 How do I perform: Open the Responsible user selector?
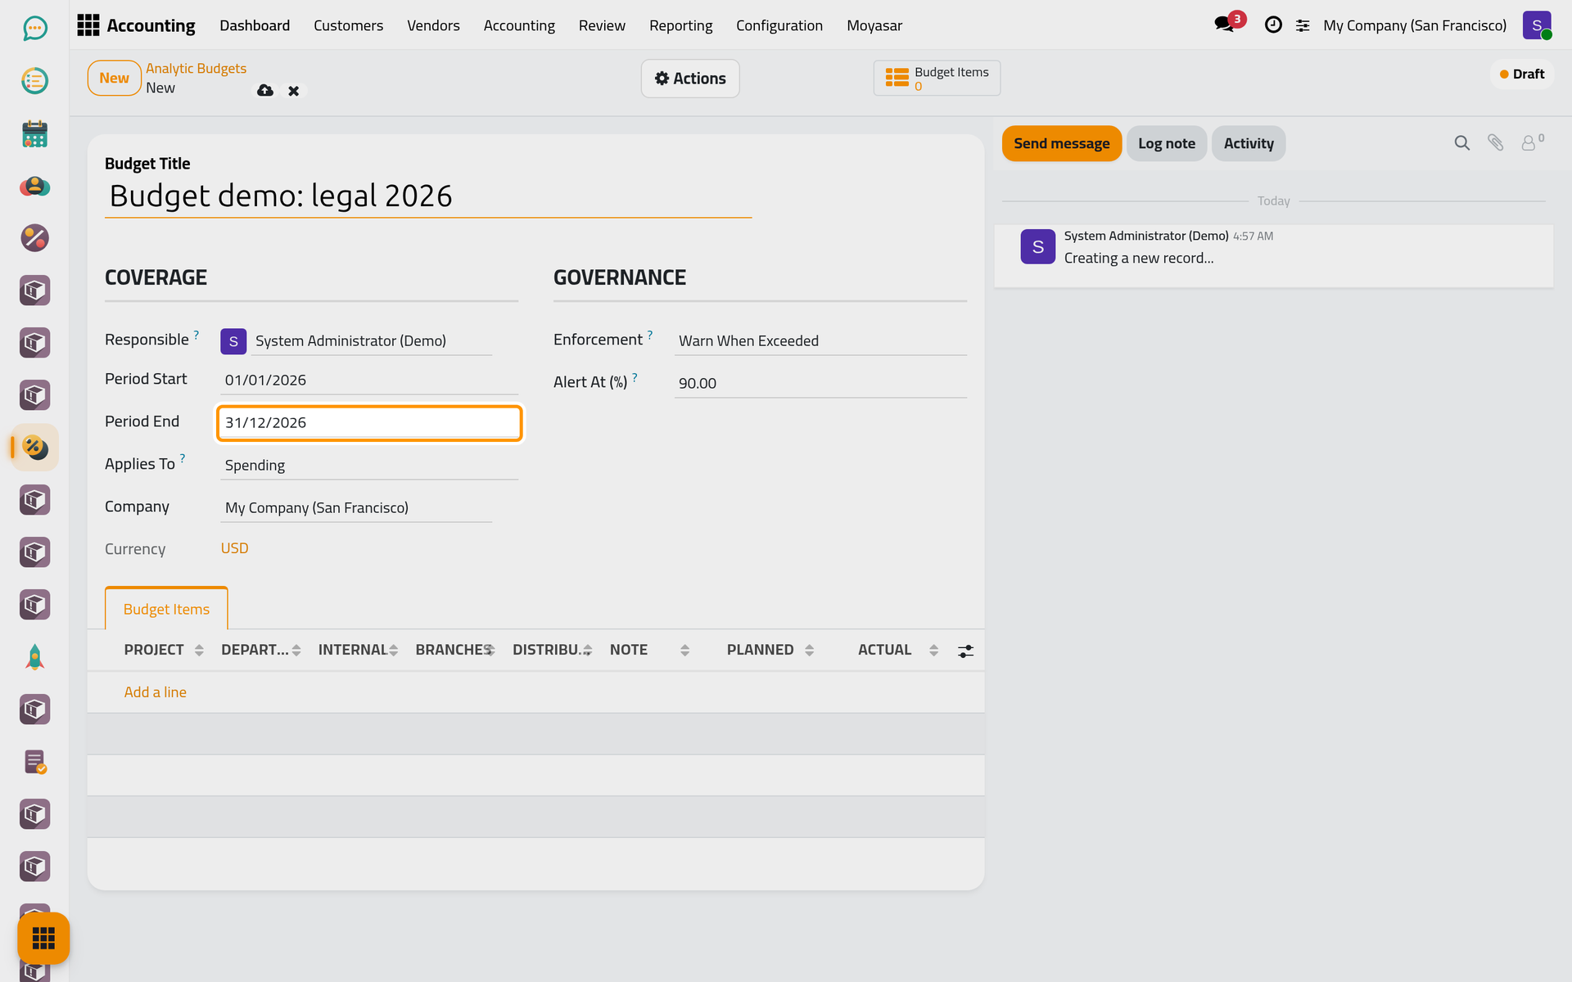pos(372,340)
